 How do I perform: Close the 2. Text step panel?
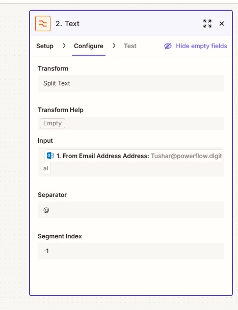point(222,24)
